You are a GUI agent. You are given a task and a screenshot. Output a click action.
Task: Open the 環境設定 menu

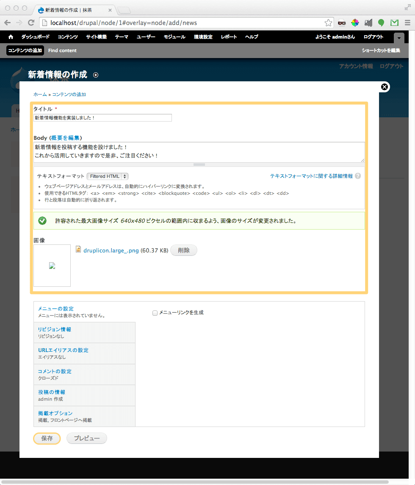pyautogui.click(x=203, y=37)
